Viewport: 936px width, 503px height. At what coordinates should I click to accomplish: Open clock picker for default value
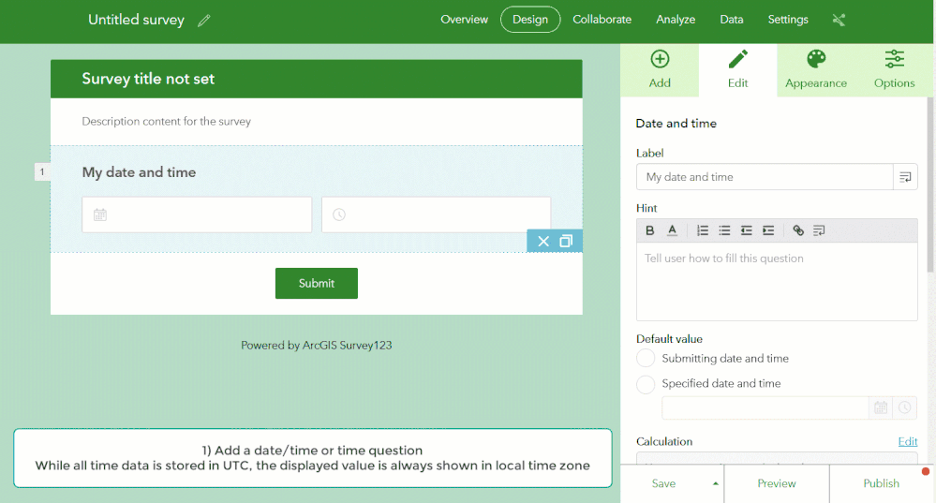point(905,408)
